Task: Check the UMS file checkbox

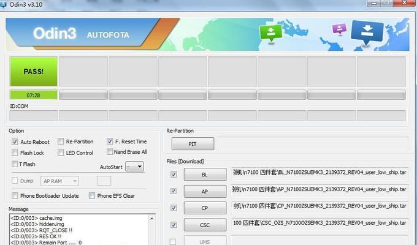Action: pyautogui.click(x=173, y=241)
